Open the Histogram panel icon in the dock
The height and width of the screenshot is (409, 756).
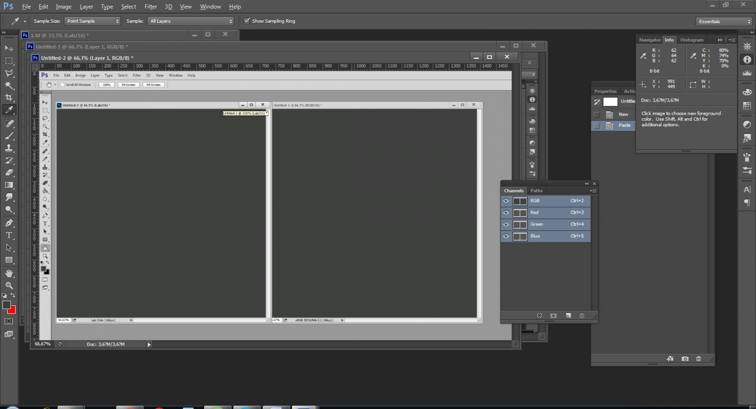pos(747,72)
